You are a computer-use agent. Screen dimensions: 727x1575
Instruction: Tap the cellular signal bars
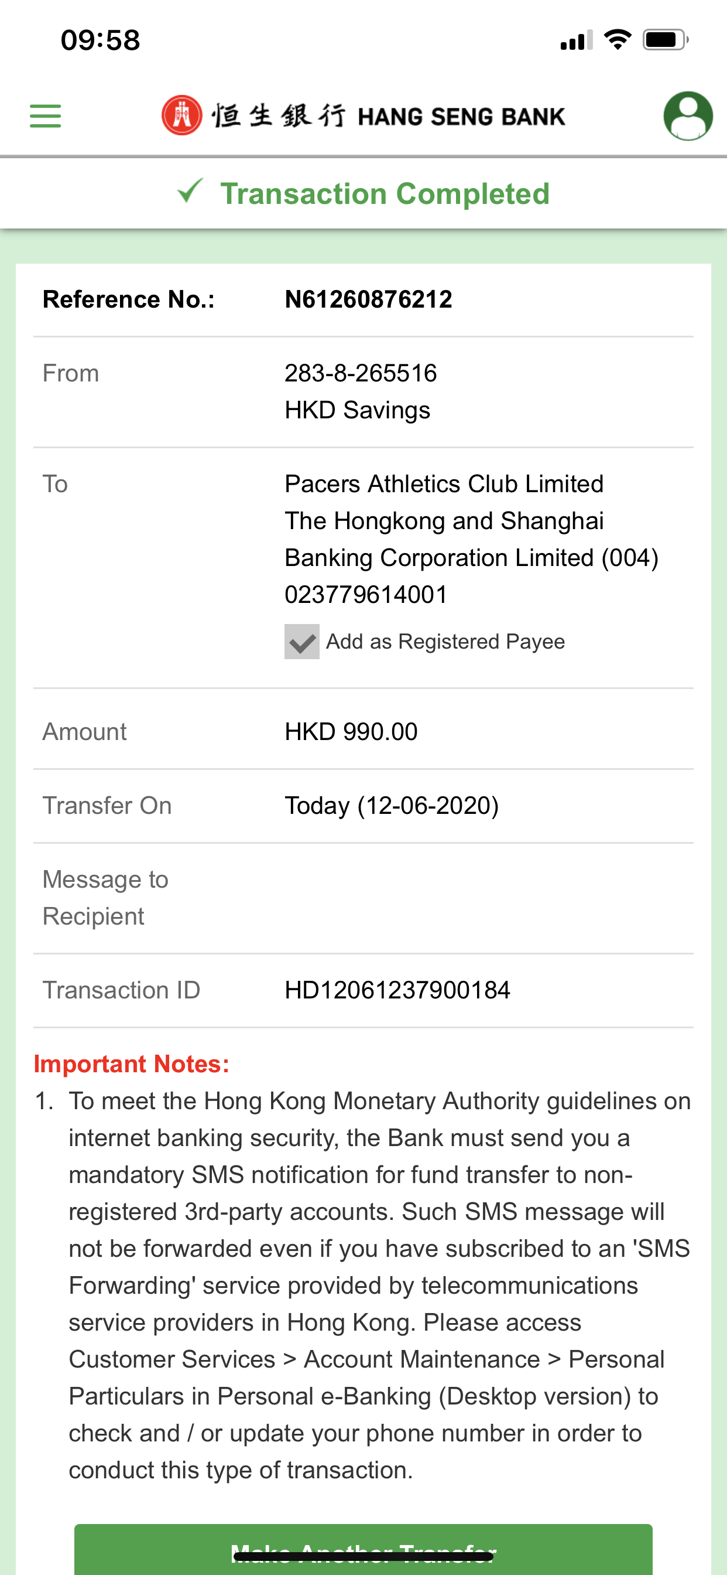click(576, 41)
